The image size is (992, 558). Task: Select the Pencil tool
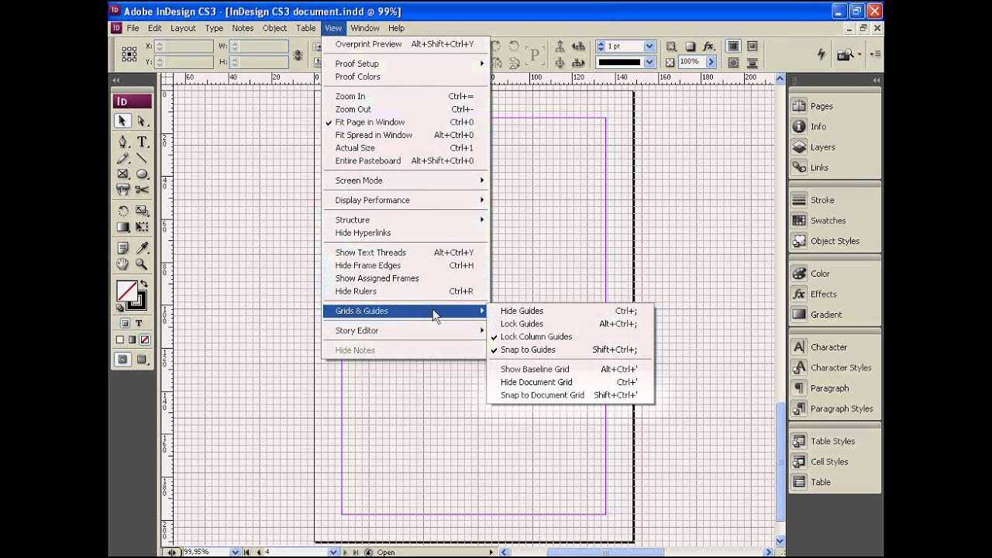[x=122, y=158]
